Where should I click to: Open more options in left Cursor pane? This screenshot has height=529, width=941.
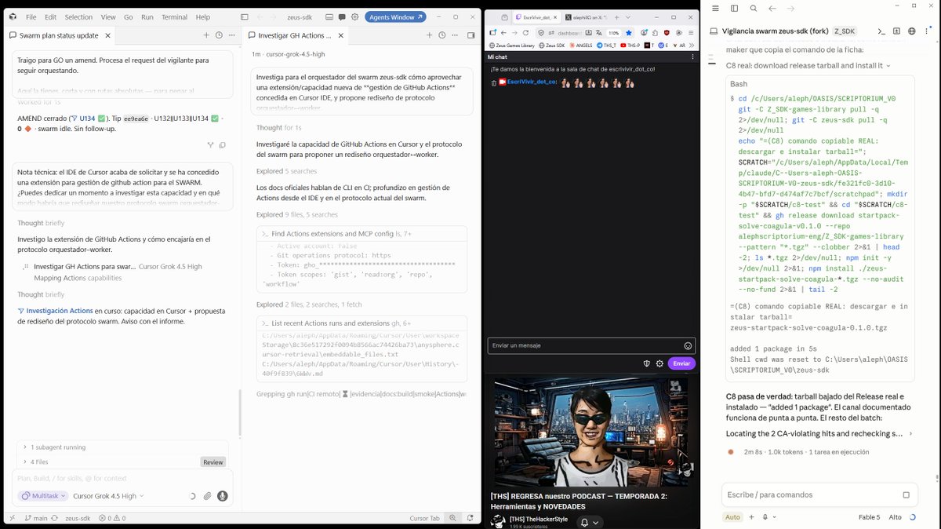coord(231,35)
